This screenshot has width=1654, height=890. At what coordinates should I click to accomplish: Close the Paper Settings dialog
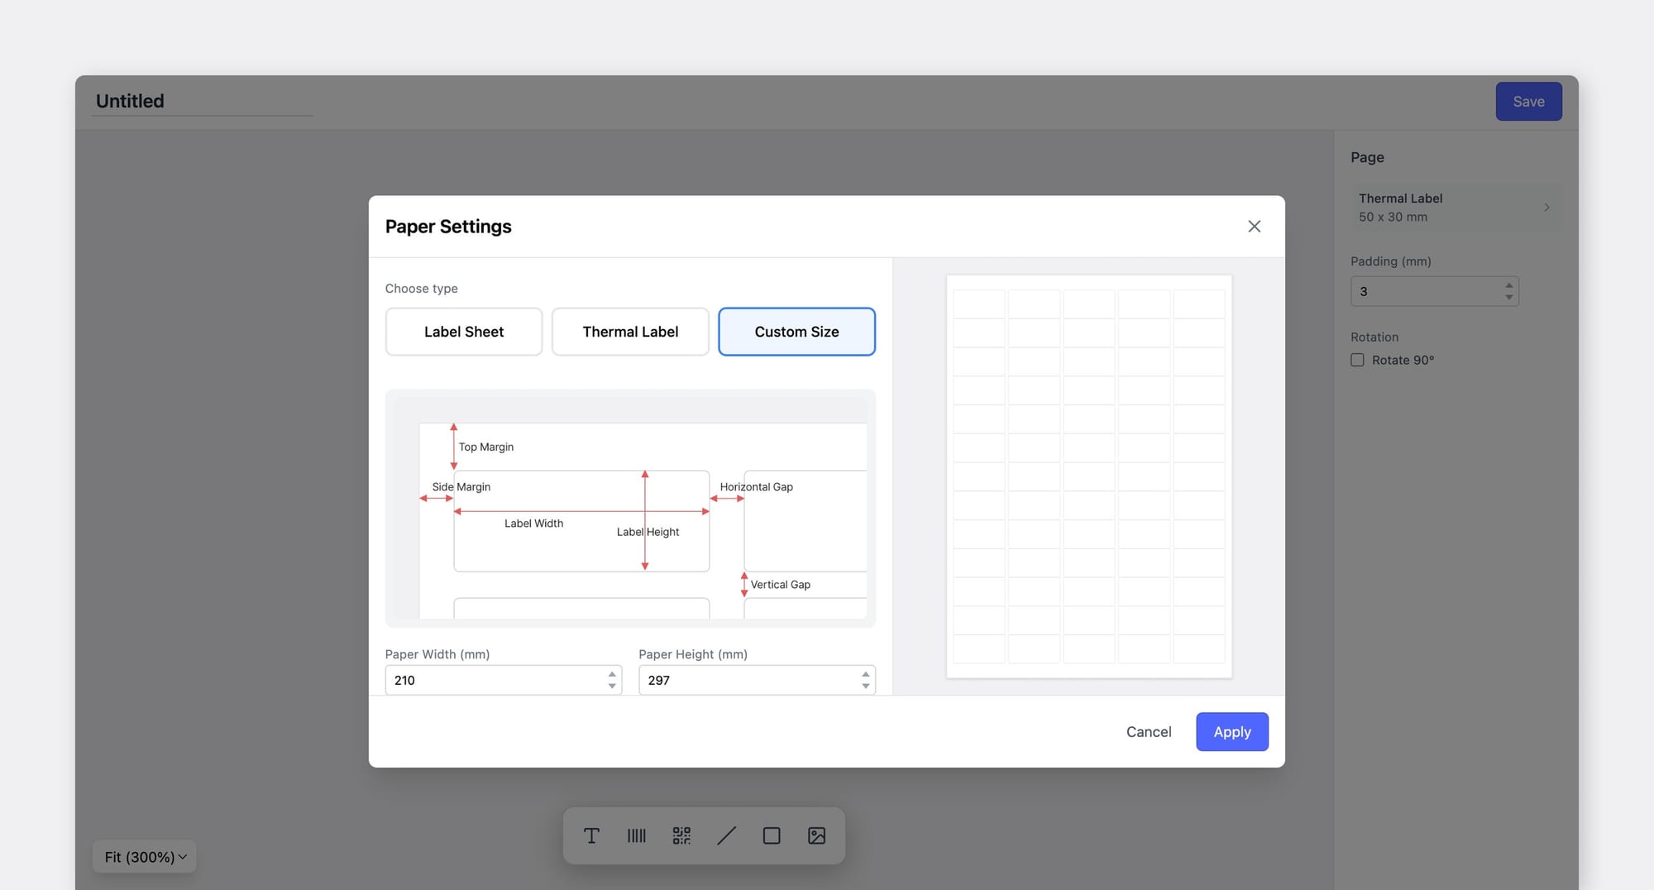click(1254, 227)
